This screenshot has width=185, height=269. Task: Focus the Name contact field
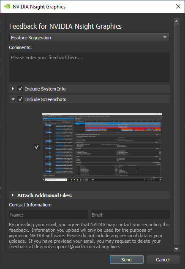[49, 214]
